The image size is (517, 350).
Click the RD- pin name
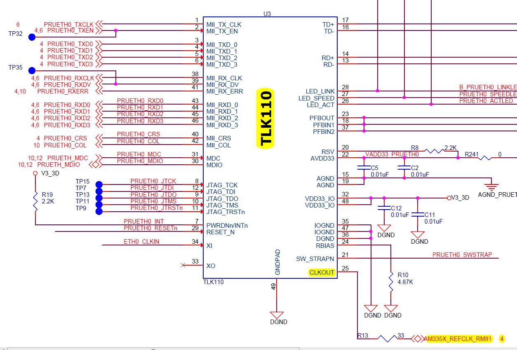[328, 65]
